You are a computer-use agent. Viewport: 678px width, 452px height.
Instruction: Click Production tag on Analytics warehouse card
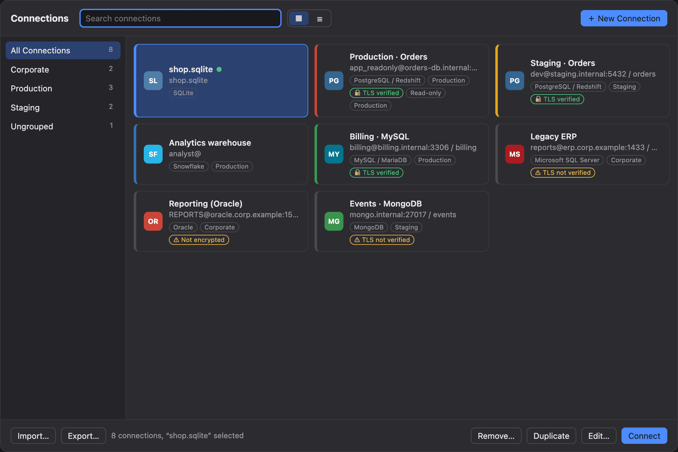coord(232,166)
